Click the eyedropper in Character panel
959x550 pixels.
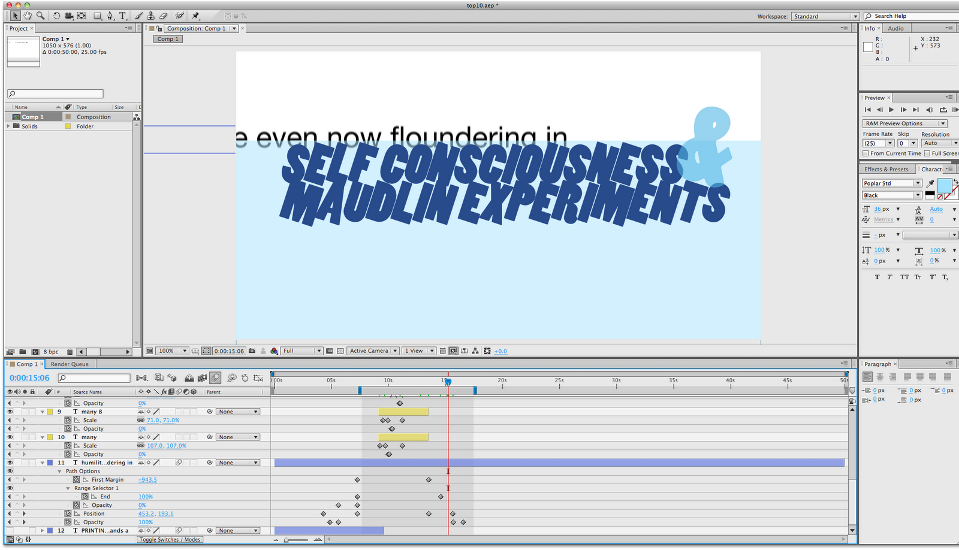[930, 183]
